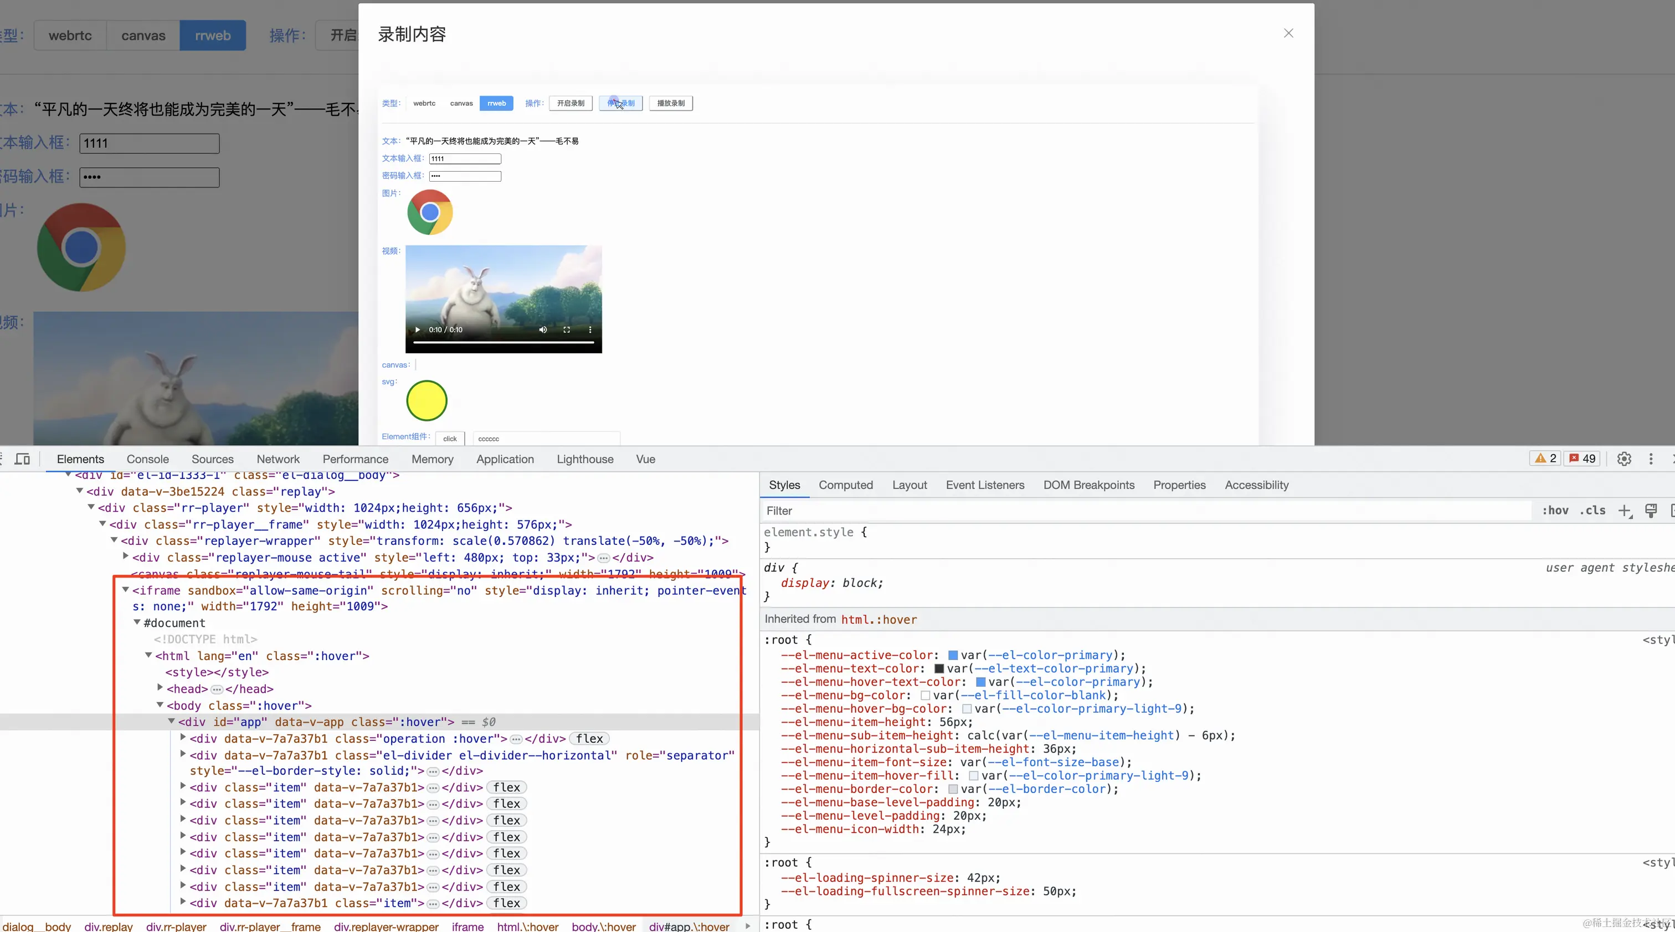Viewport: 1675px width, 932px height.
Task: Click the 49 errors badge
Action: point(1581,459)
